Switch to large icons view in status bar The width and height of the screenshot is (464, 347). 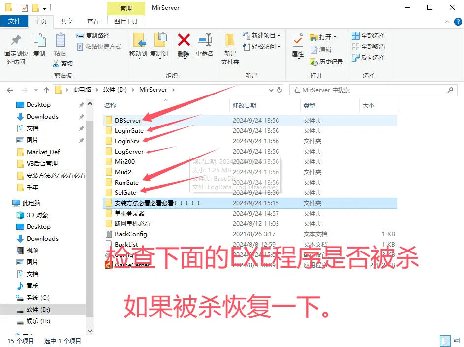(456, 341)
